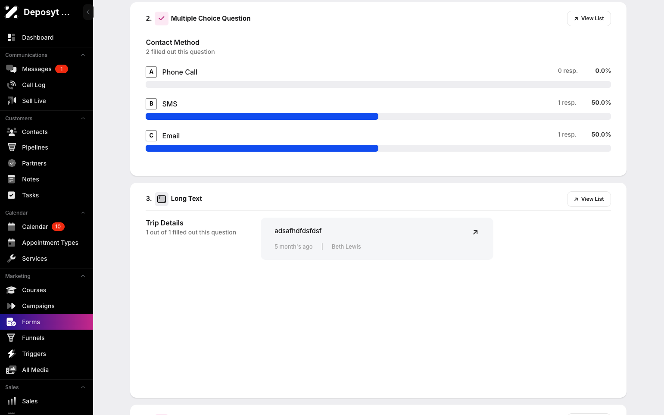Click the Email response progress bar
Screen dimensions: 664x415
(378, 148)
